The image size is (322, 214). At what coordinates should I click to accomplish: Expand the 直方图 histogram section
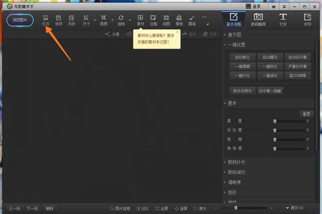coord(234,35)
